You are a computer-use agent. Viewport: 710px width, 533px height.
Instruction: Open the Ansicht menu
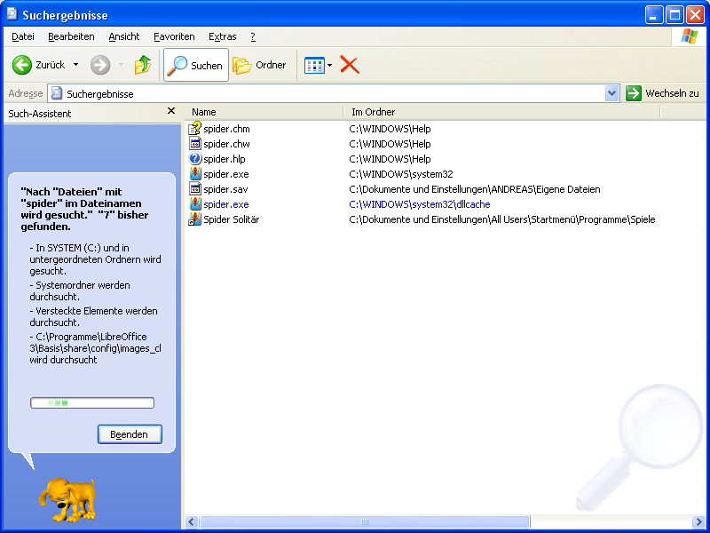tap(124, 36)
